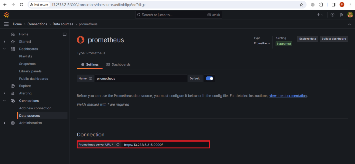Viewport: 355px width, 164px height.
Task: Expand the Administration section chevron
Action: tap(5, 123)
